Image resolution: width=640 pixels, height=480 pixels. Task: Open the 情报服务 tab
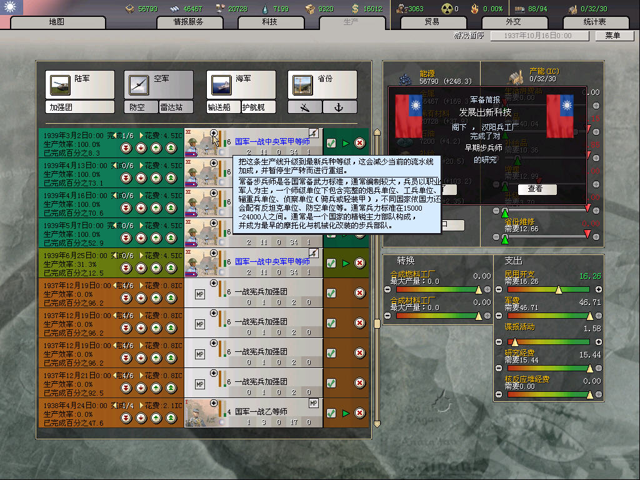(x=189, y=22)
